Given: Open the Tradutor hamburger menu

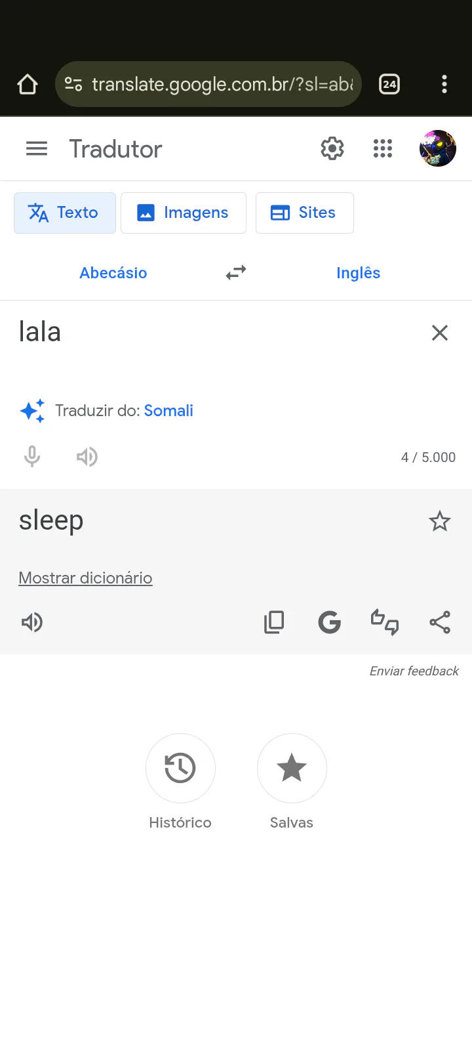Looking at the screenshot, I should click(x=37, y=149).
